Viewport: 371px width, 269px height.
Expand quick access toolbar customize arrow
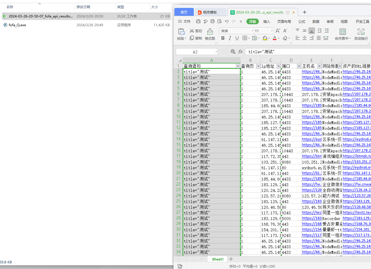click(241, 21)
